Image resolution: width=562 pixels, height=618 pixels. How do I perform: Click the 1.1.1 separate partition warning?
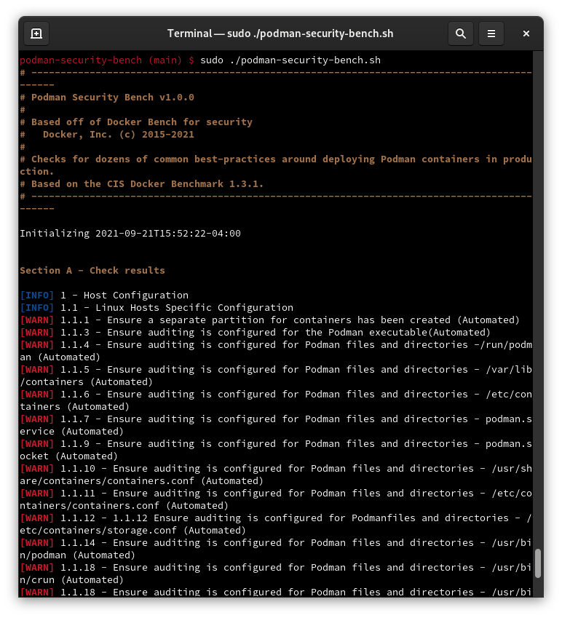coord(270,320)
